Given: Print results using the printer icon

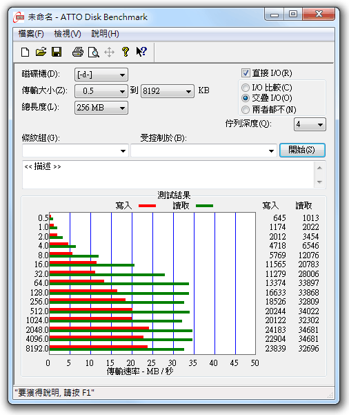Looking at the screenshot, I should tap(78, 52).
